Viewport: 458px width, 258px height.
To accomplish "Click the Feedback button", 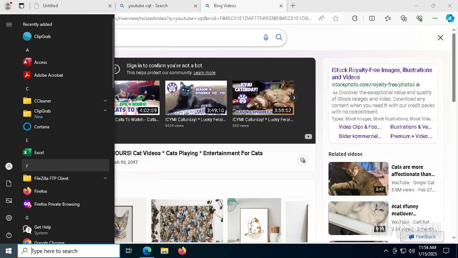I will click(422, 237).
